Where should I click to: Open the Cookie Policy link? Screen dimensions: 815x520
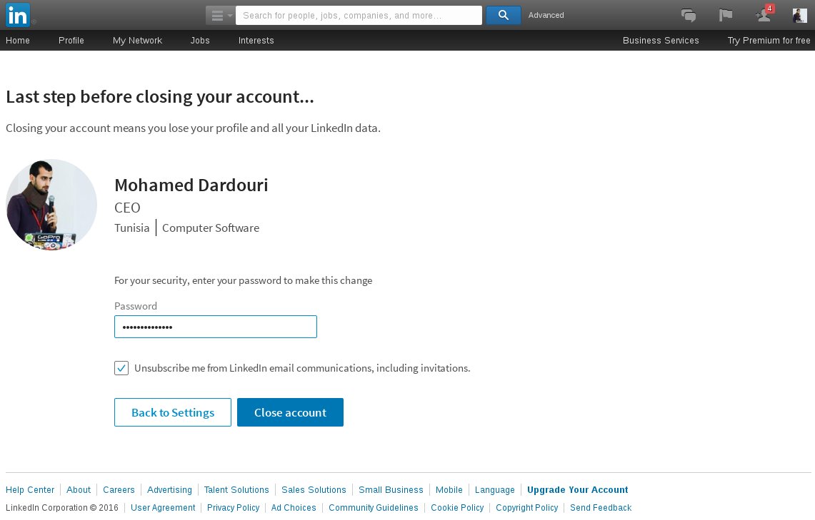click(x=457, y=508)
